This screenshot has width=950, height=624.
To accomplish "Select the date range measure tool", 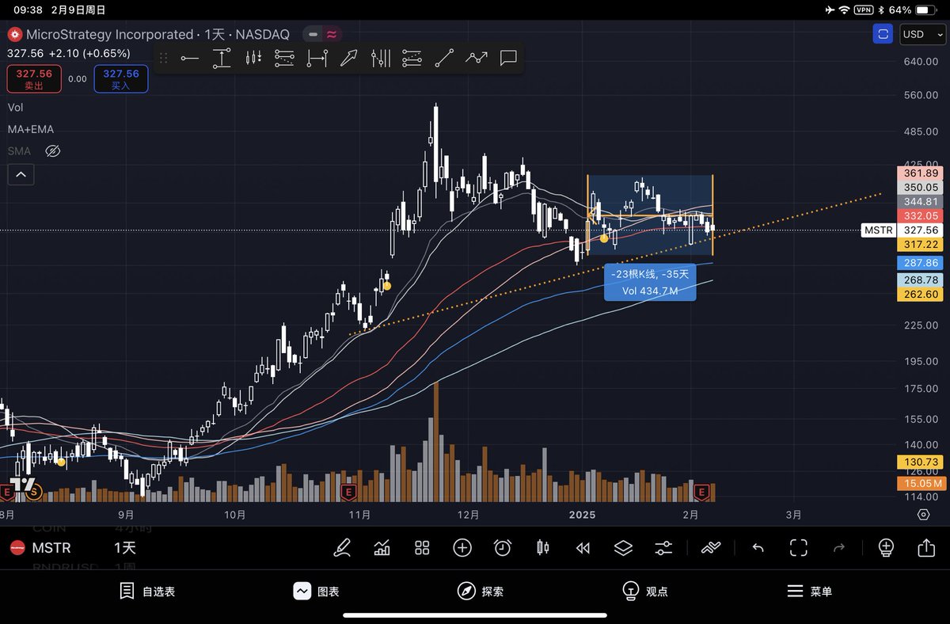I will [x=317, y=58].
